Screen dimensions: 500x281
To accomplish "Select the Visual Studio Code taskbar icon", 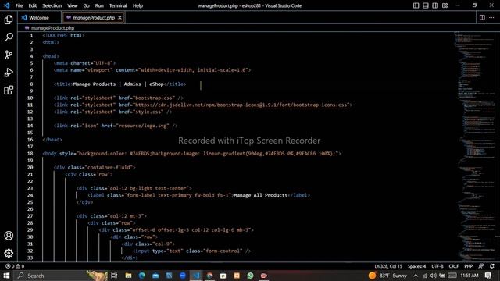I will (x=196, y=276).
